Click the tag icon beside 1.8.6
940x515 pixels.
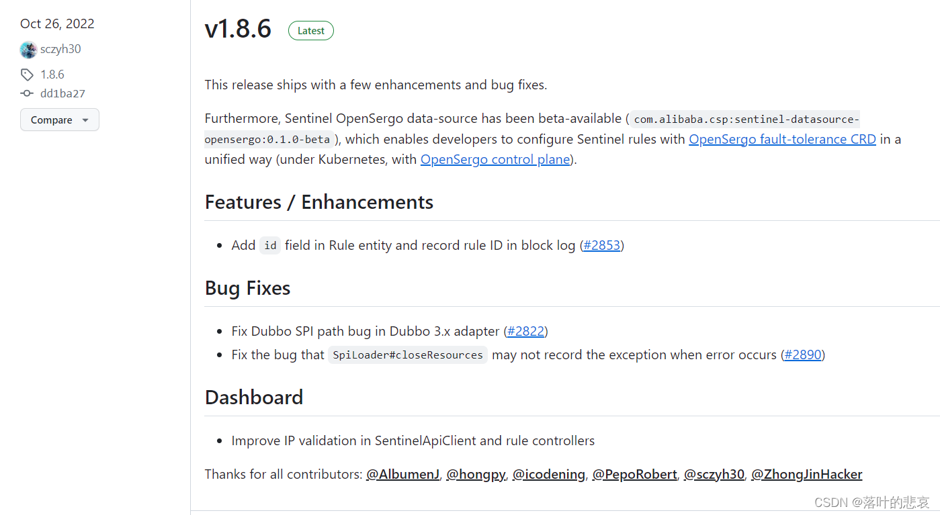point(27,75)
